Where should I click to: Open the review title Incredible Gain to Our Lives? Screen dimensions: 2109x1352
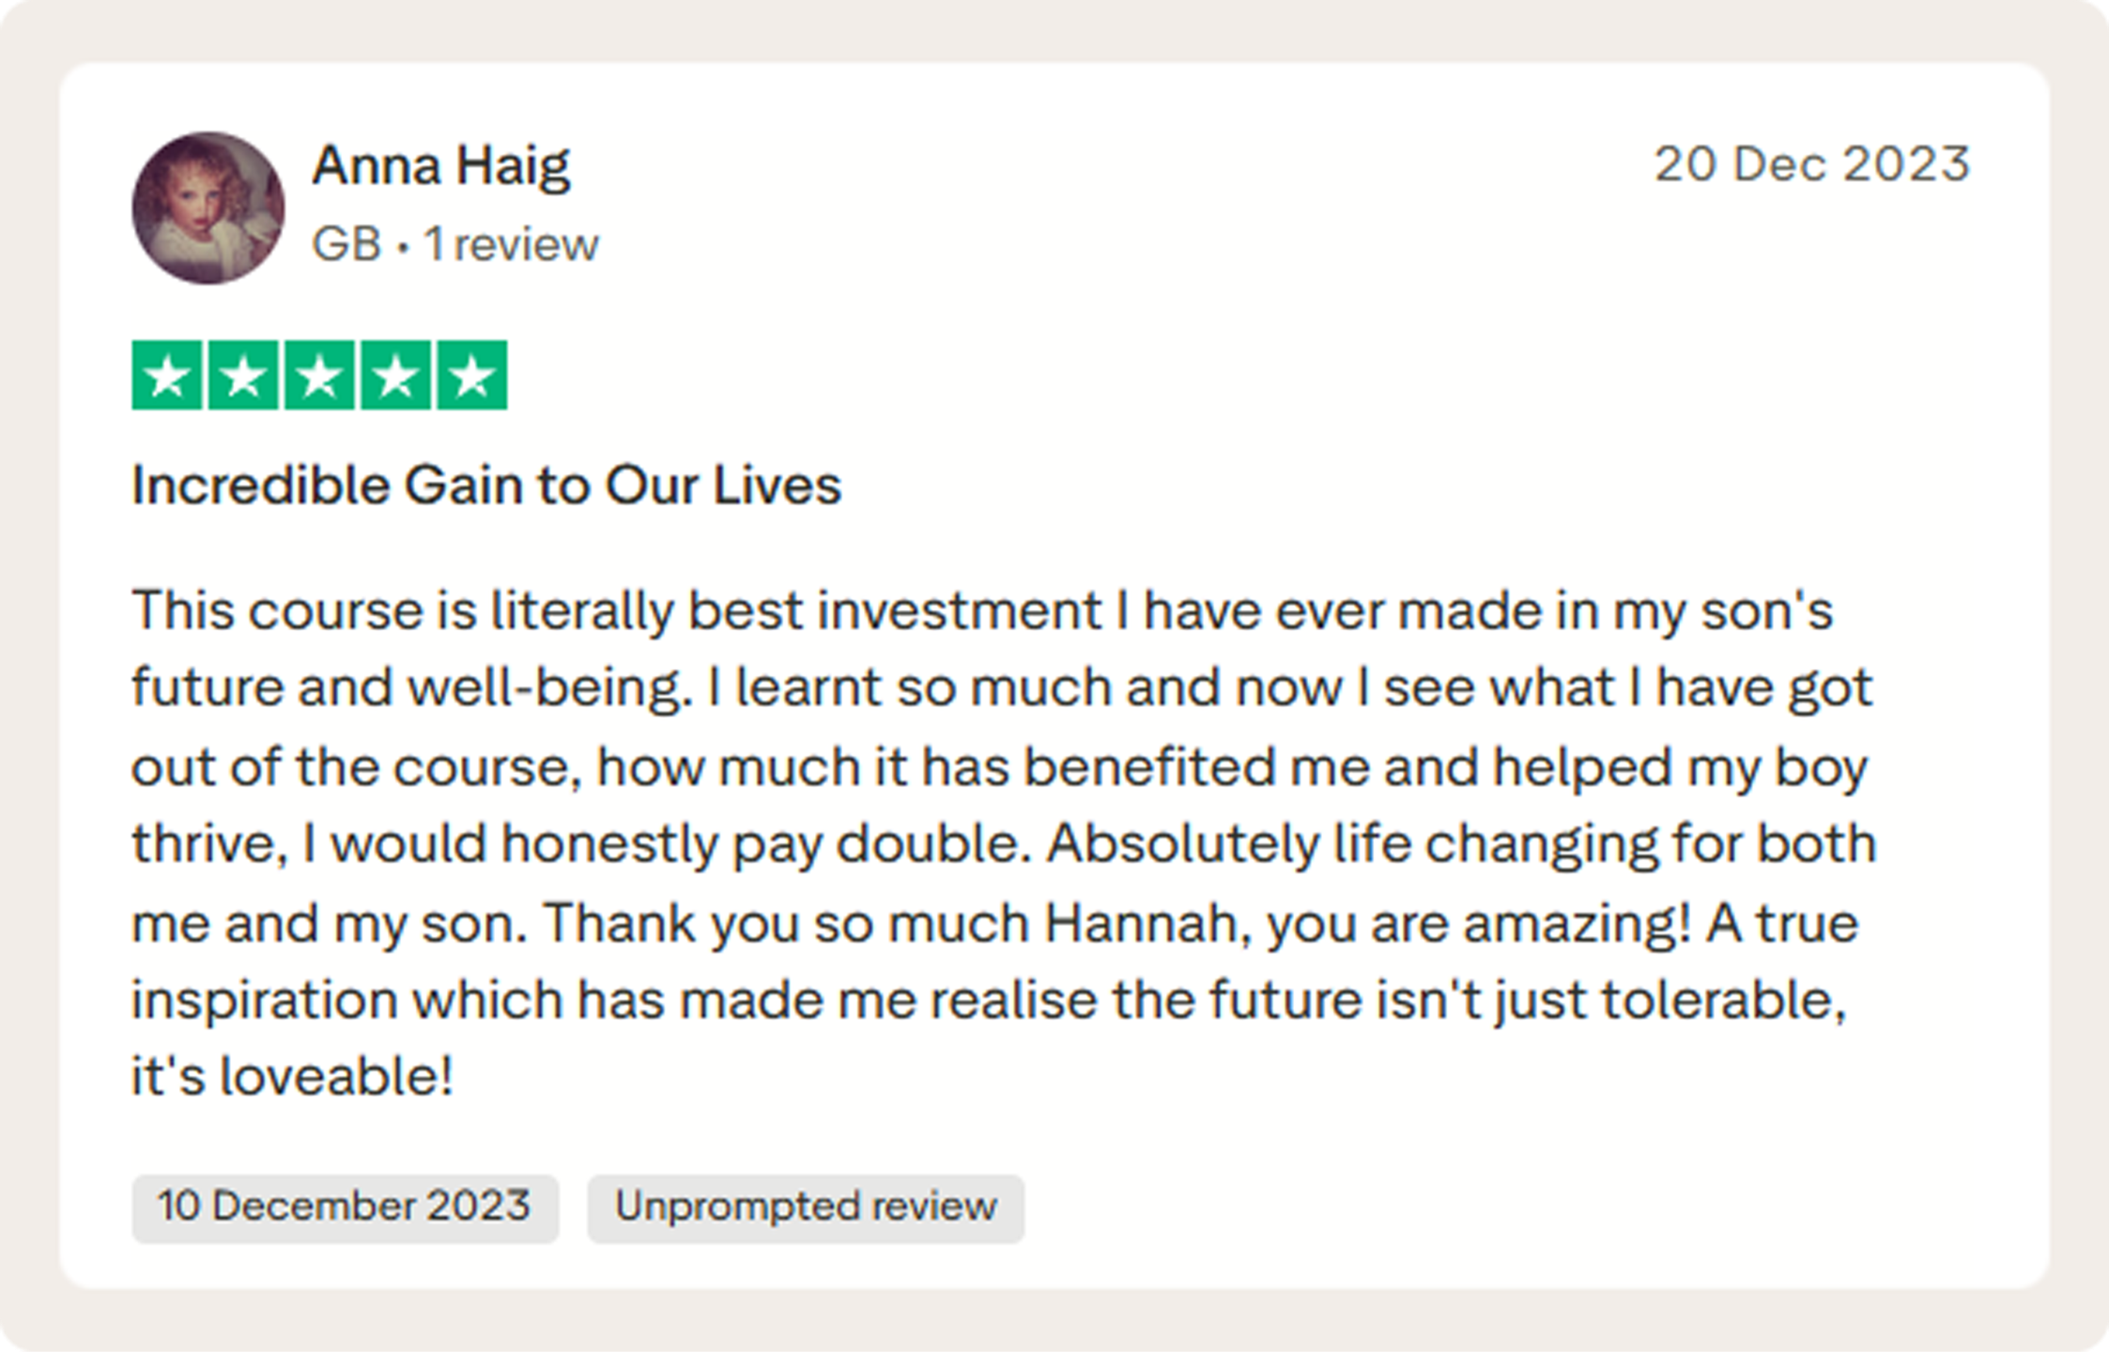point(486,485)
